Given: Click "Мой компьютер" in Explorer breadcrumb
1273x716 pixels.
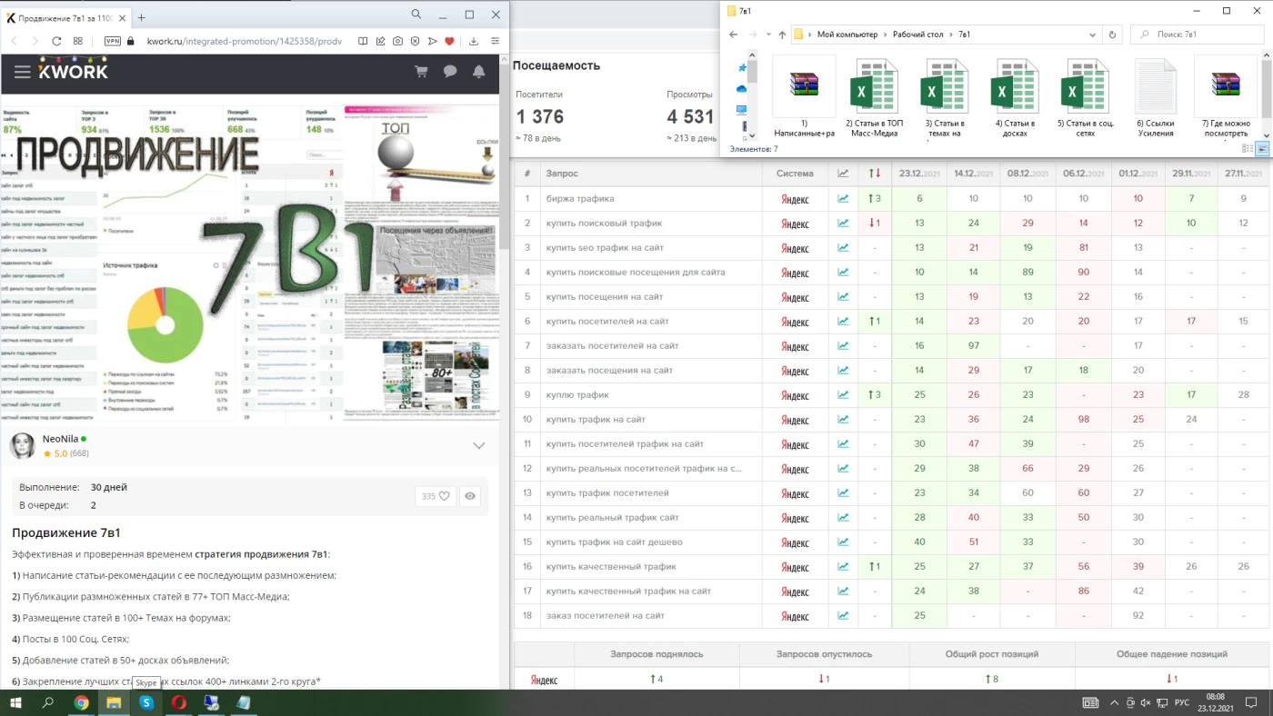Looking at the screenshot, I should tap(847, 35).
